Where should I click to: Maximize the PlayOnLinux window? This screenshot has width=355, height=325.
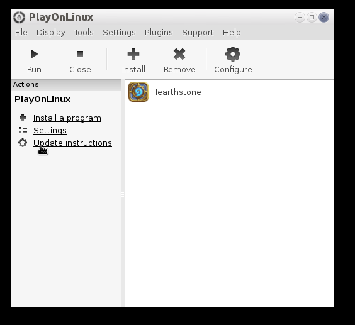coord(312,17)
